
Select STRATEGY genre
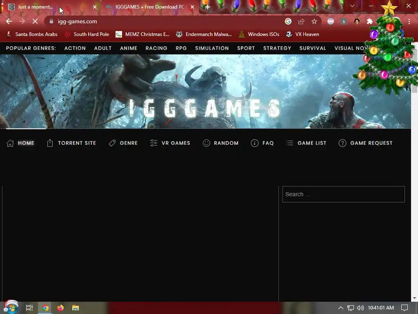(x=277, y=48)
